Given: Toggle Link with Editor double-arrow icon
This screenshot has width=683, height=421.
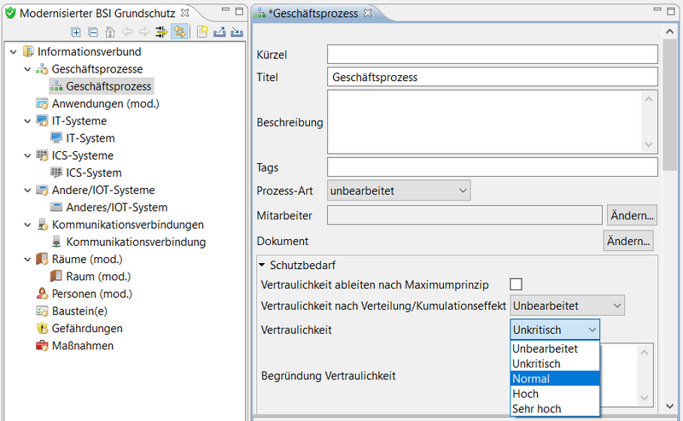Looking at the screenshot, I should 179,32.
